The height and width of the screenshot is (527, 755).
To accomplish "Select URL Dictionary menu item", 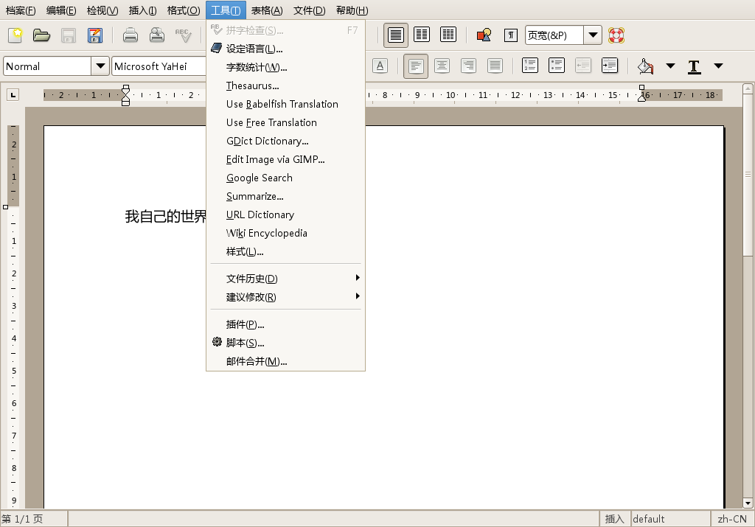I will [x=285, y=214].
